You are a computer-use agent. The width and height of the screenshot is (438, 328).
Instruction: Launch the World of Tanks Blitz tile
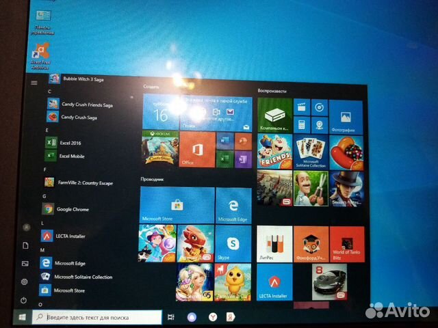pos(346,245)
